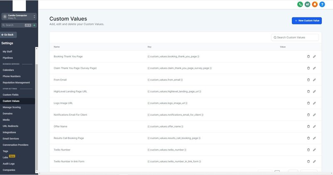Open Labs settings
Image resolution: width=333 pixels, height=175 pixels.
click(5, 158)
